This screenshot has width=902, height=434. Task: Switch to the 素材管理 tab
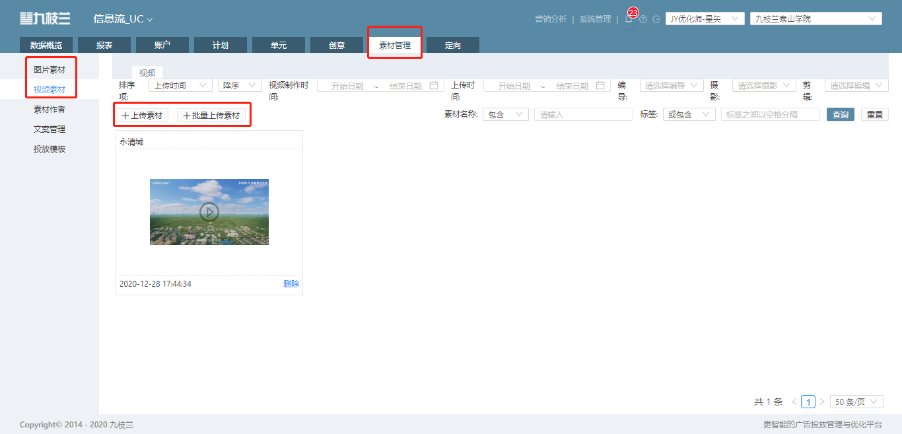(x=395, y=45)
